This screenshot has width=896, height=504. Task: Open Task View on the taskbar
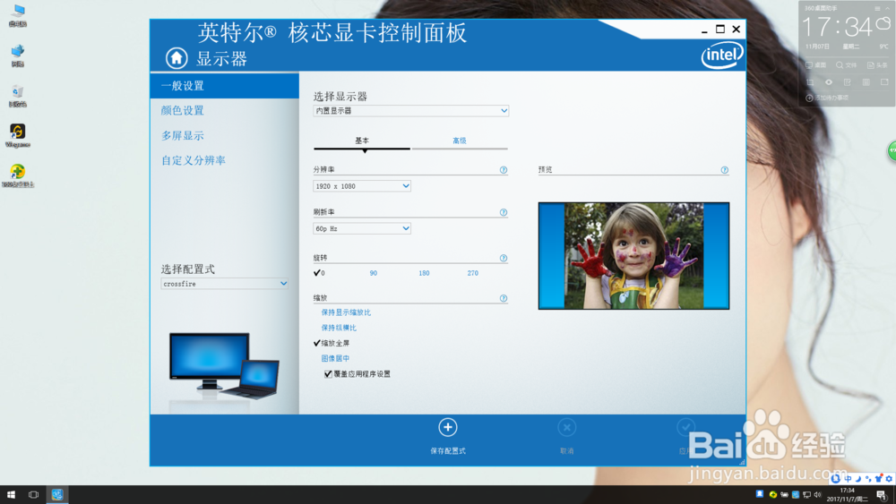[34, 494]
